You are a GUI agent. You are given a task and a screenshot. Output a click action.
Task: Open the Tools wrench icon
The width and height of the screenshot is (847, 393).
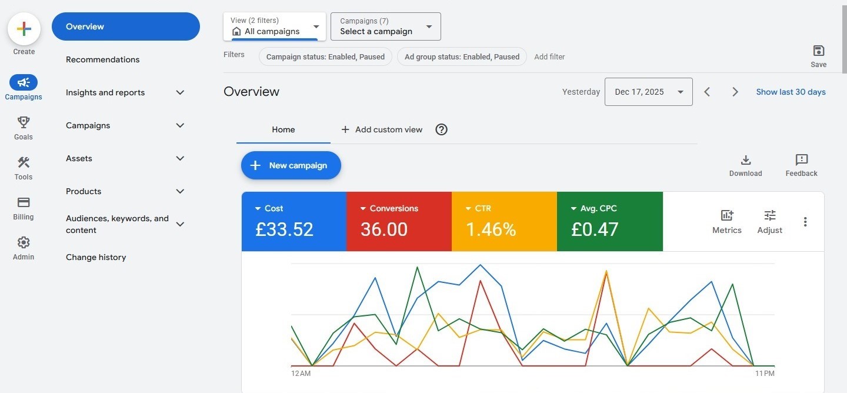tap(24, 162)
